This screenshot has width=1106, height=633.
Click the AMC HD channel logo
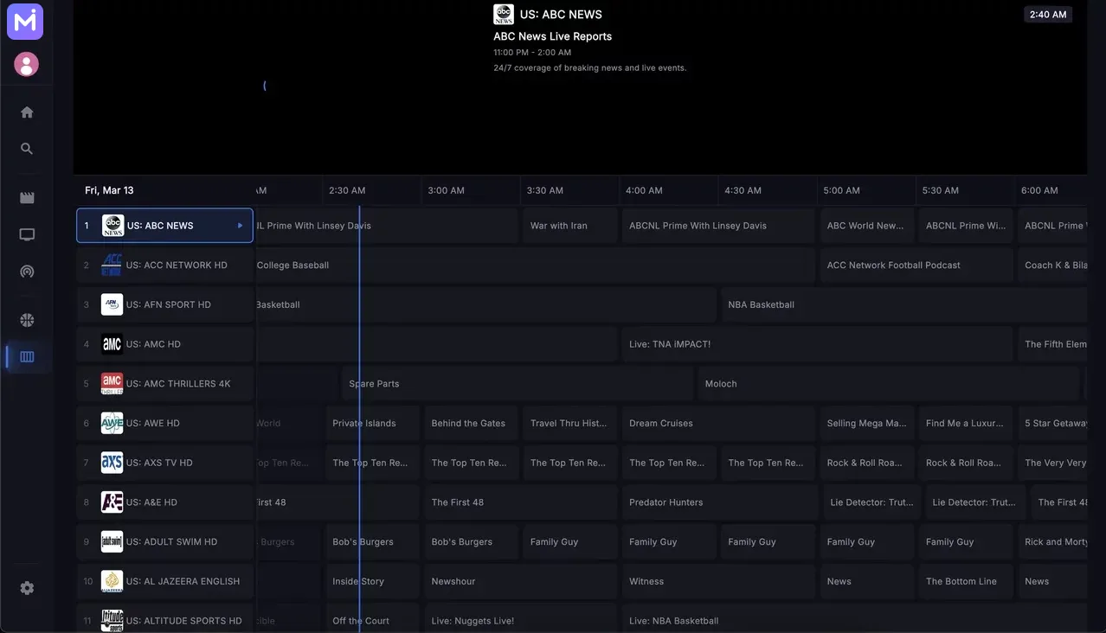112,344
